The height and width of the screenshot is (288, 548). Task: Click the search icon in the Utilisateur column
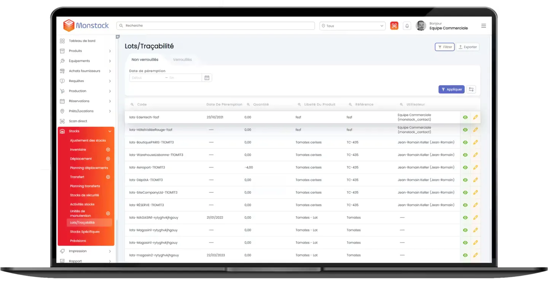pyautogui.click(x=401, y=104)
